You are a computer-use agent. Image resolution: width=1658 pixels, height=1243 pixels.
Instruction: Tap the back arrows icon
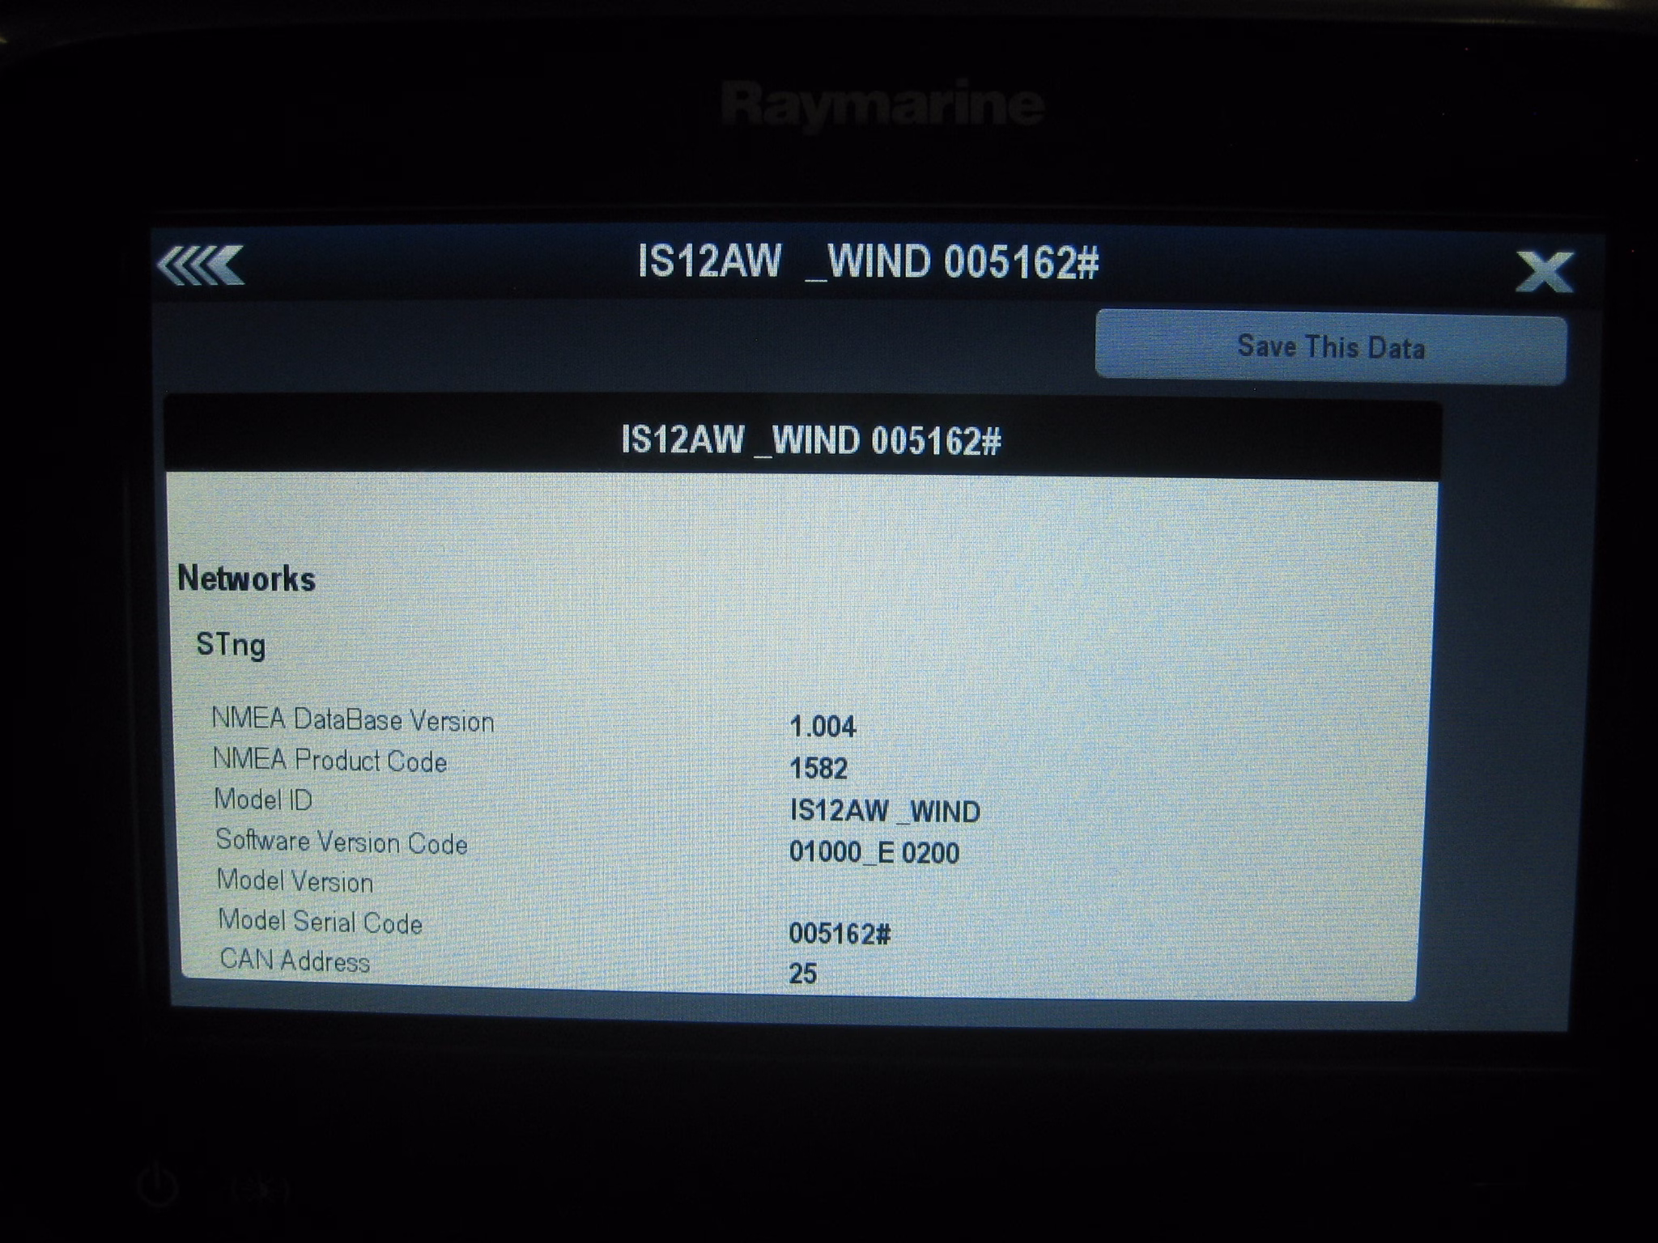click(201, 265)
